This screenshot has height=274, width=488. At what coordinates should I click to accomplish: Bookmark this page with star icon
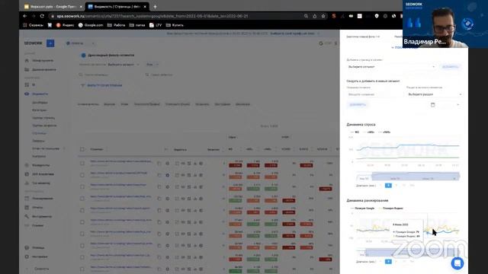point(323,16)
